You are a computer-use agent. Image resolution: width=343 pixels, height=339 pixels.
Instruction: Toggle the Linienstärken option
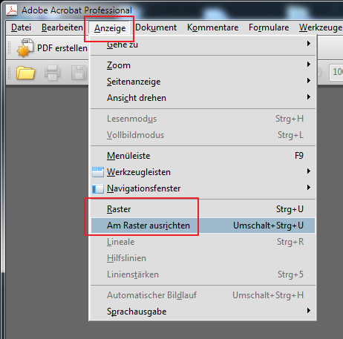[x=203, y=274]
